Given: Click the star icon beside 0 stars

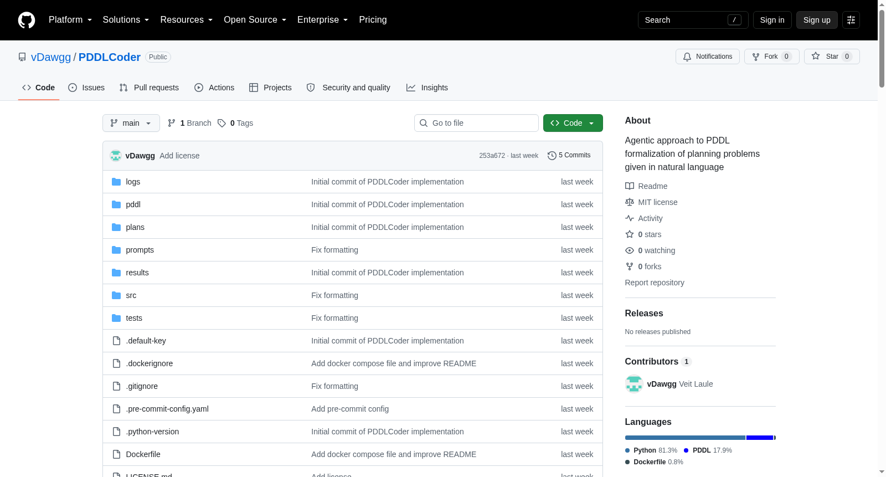Looking at the screenshot, I should tap(630, 234).
